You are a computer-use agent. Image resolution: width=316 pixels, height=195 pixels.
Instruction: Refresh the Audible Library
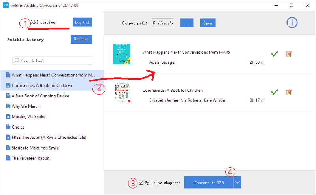(81, 39)
